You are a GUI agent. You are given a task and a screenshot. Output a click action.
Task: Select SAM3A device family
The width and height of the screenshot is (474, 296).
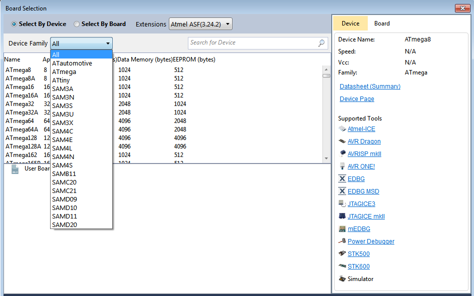(81, 88)
